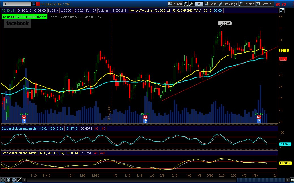Click the price scale curve icon
Viewport: 294px width, 183px height.
click(x=282, y=10)
